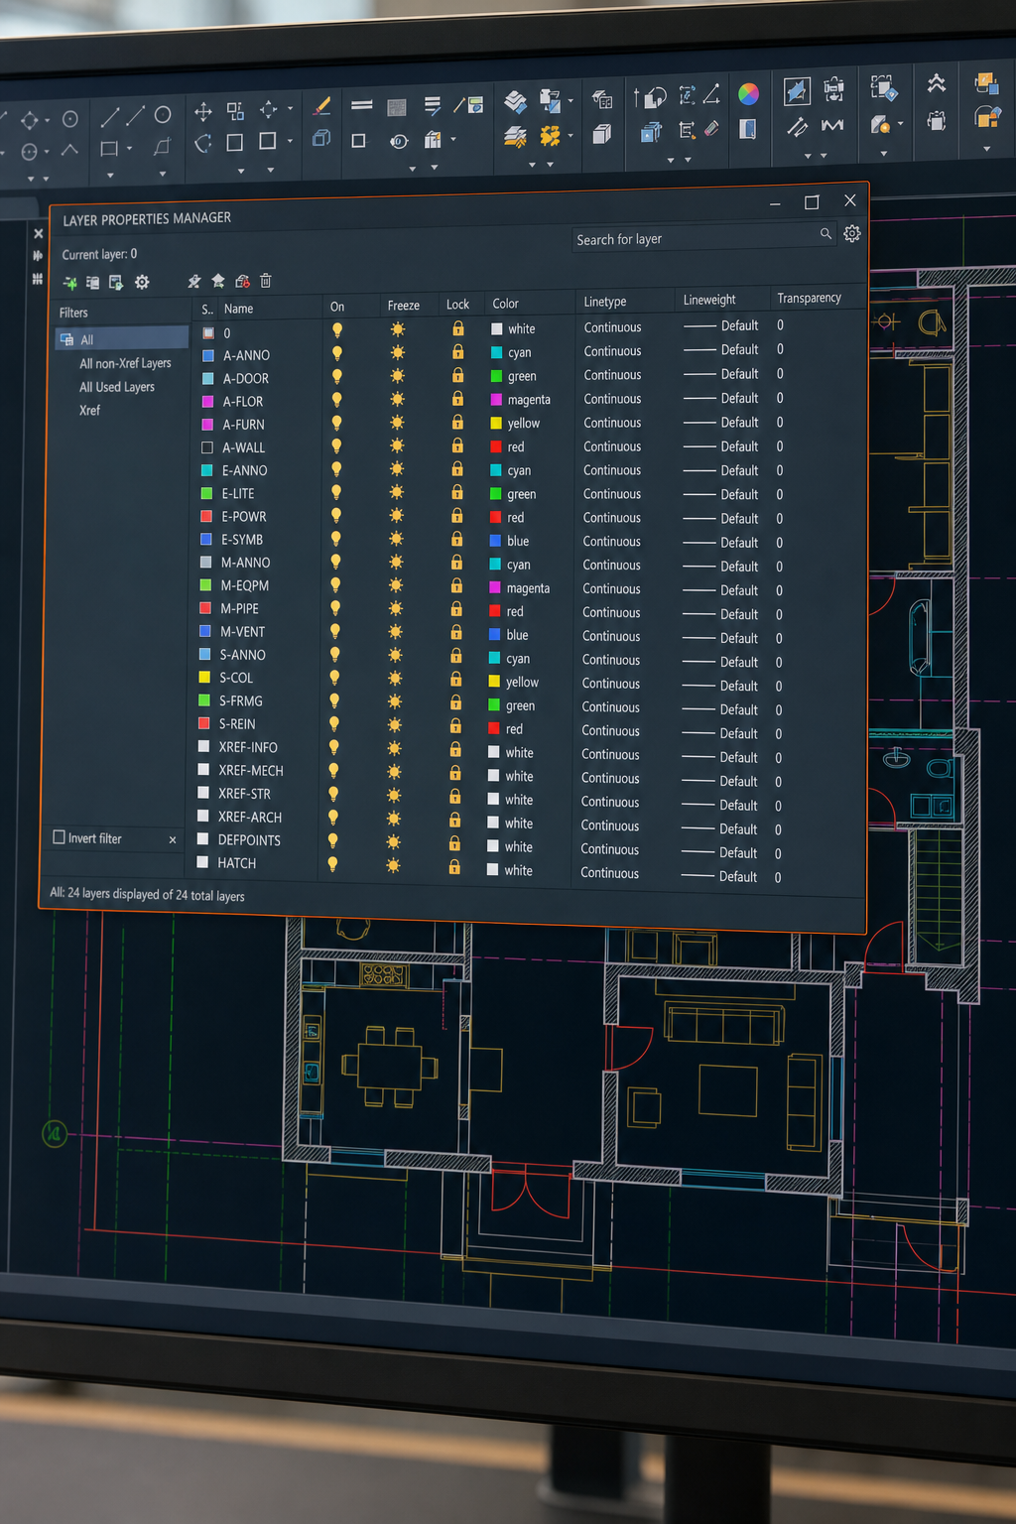This screenshot has height=1524, width=1016.
Task: Select the Move tool with four arrows
Action: coord(202,111)
